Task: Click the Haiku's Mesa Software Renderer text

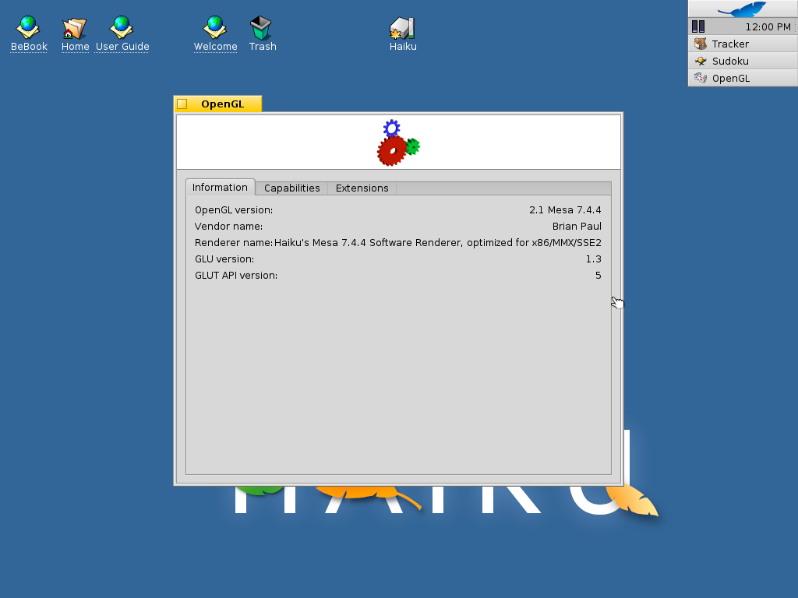Action: [438, 243]
